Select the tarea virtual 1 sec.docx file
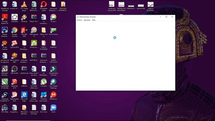 [x=34, y=71]
